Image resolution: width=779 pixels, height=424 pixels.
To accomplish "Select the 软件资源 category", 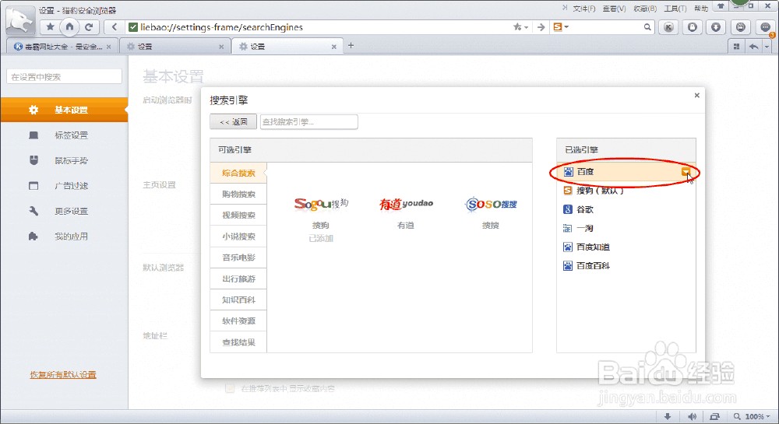I will click(238, 321).
